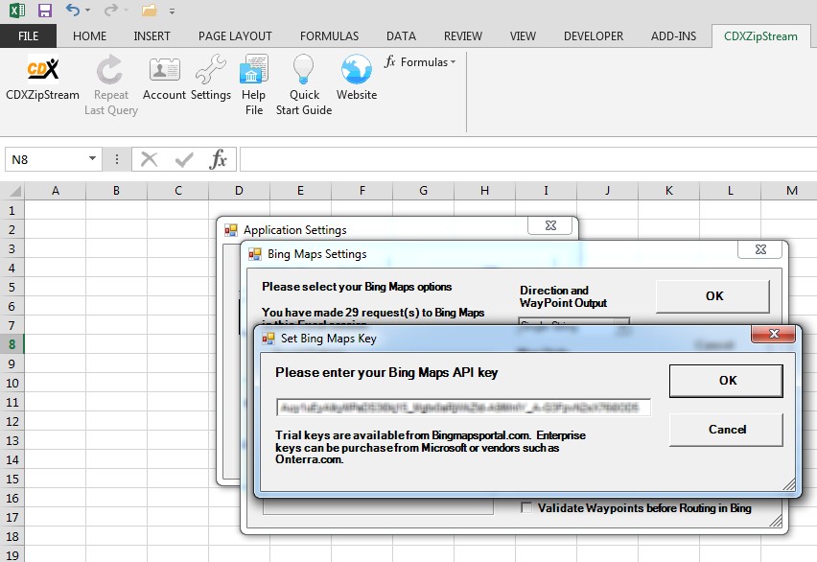The image size is (817, 562).
Task: Click the "Please enter your Bing Maps API key" label
Action: (386, 373)
